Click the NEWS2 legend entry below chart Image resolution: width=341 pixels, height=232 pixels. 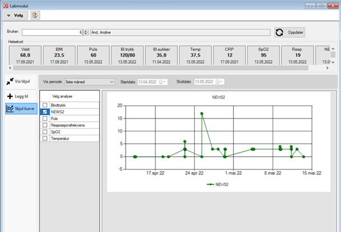click(x=218, y=184)
